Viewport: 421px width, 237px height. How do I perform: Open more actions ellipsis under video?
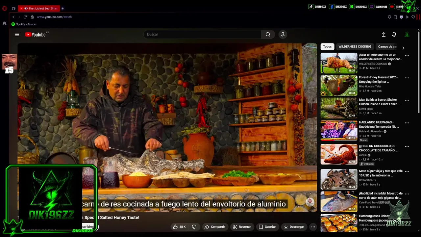[313, 227]
